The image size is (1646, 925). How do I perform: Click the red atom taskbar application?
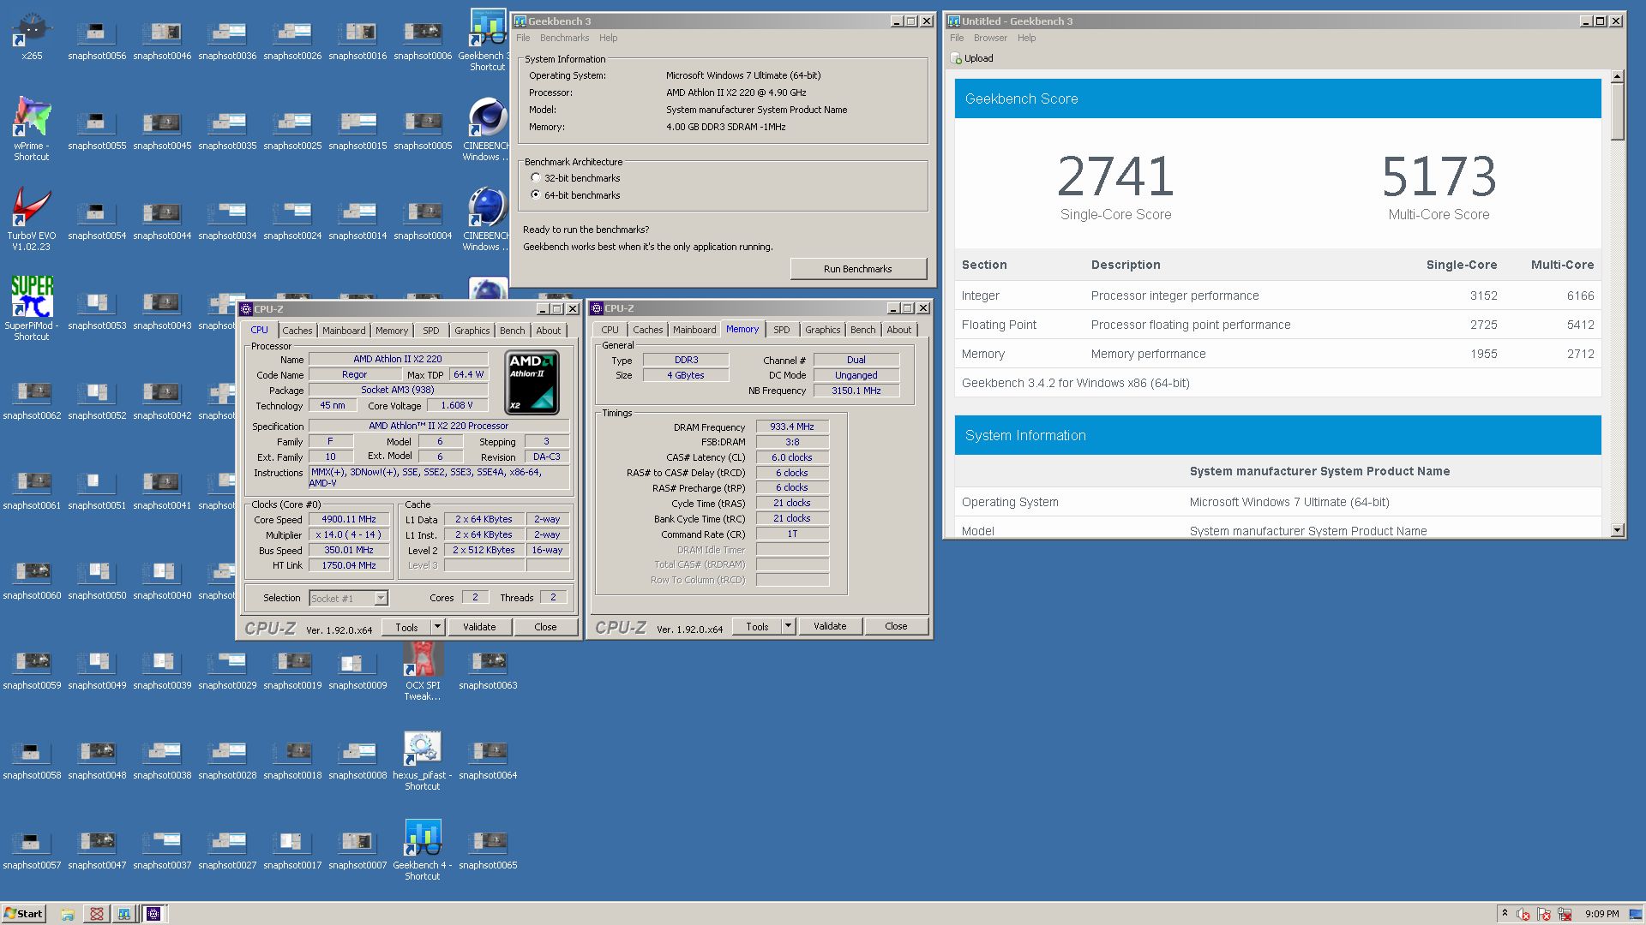(97, 914)
